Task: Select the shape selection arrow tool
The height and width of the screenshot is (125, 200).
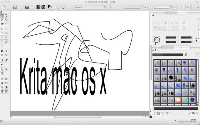Action: [x=2, y=16]
